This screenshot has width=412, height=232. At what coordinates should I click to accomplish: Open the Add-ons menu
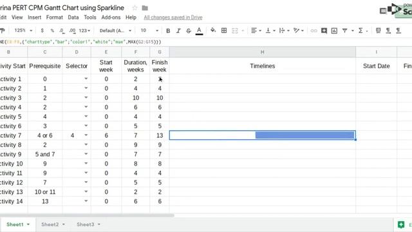(111, 17)
